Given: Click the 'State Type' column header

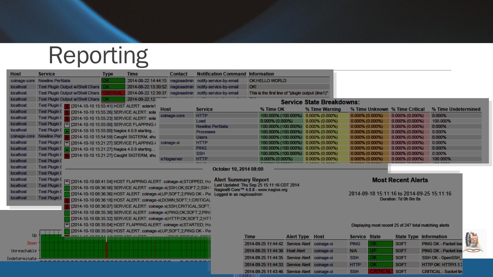Looking at the screenshot, I should tap(407, 237).
